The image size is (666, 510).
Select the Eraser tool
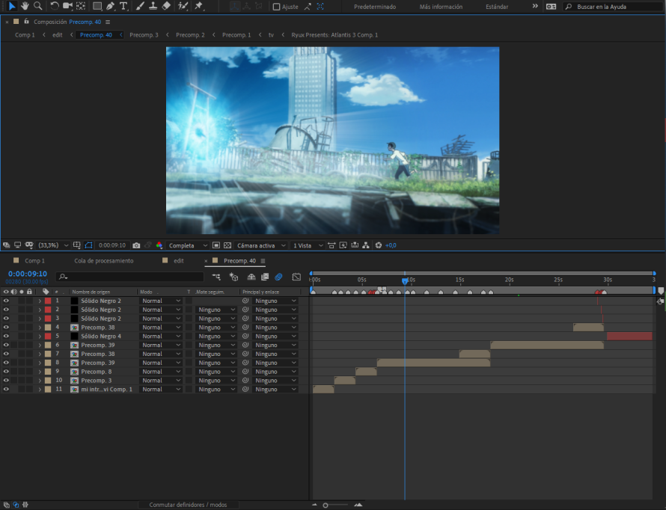166,6
